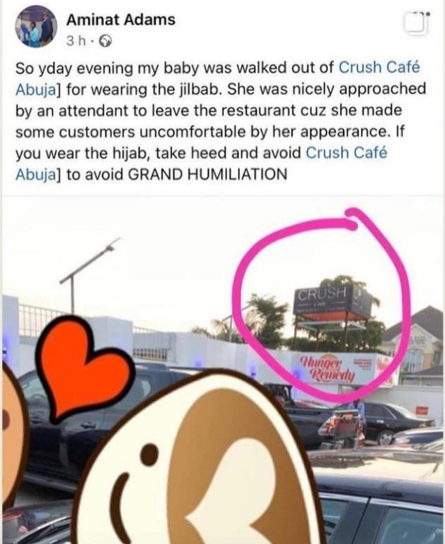Screen dimensions: 445x544
Task: Visit the Aminat Adams profile name link
Action: point(121,20)
